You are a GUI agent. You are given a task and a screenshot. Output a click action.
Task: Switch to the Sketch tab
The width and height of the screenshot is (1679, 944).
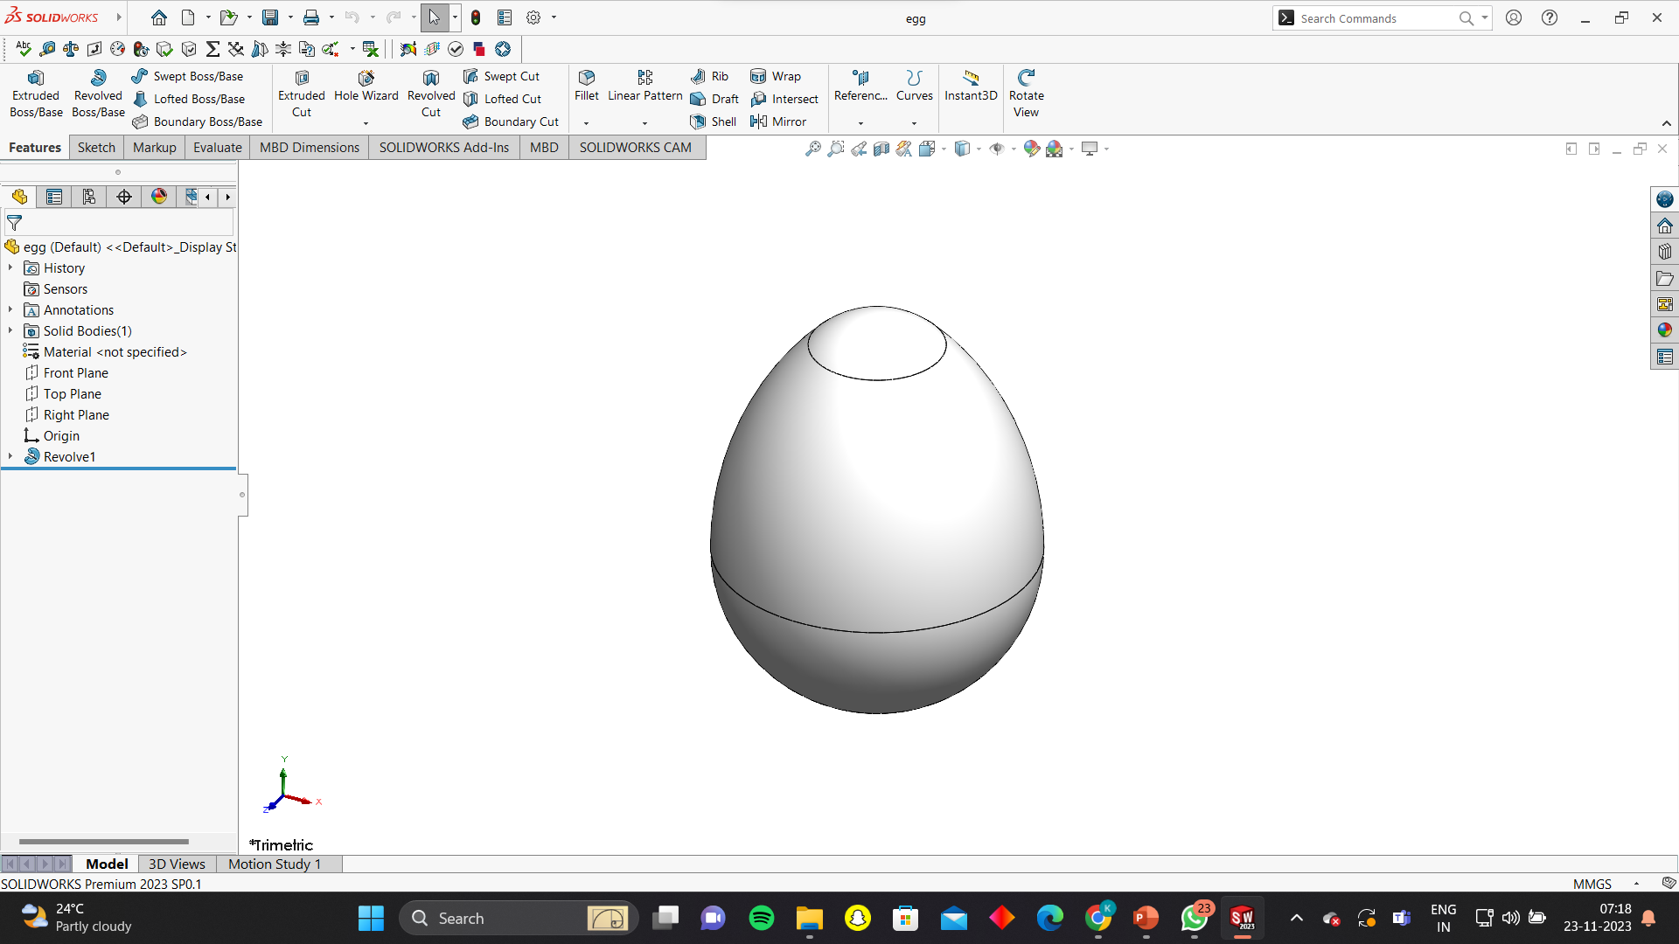coord(96,148)
